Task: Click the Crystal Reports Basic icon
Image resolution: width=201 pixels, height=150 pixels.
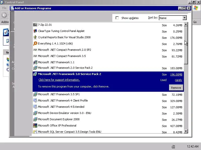Action: coord(35,37)
